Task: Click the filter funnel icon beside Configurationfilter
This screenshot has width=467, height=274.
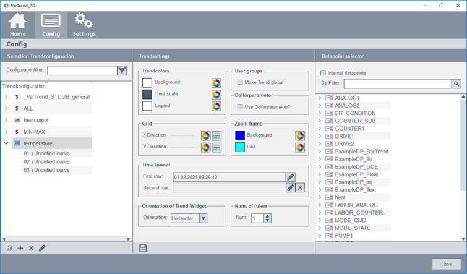Action: click(x=122, y=71)
